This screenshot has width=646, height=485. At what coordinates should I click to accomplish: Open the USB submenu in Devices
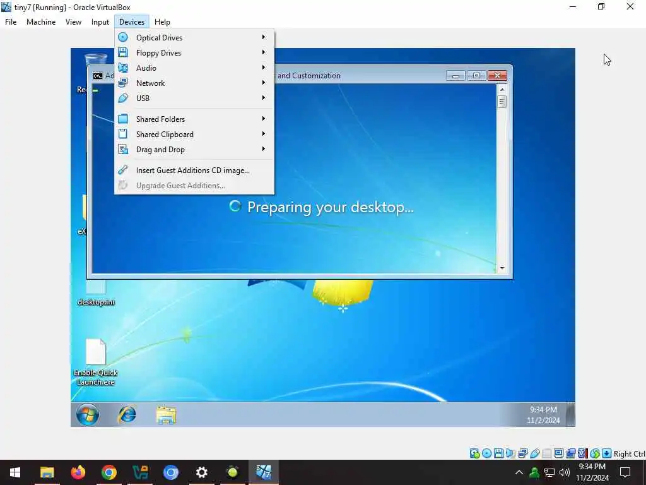tap(194, 98)
